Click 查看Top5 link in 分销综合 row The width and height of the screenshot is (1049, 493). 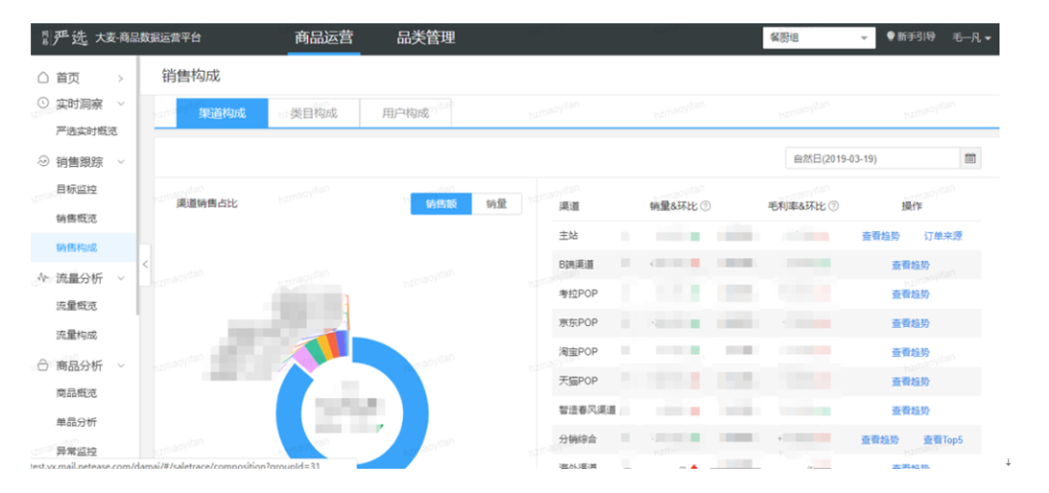point(942,440)
